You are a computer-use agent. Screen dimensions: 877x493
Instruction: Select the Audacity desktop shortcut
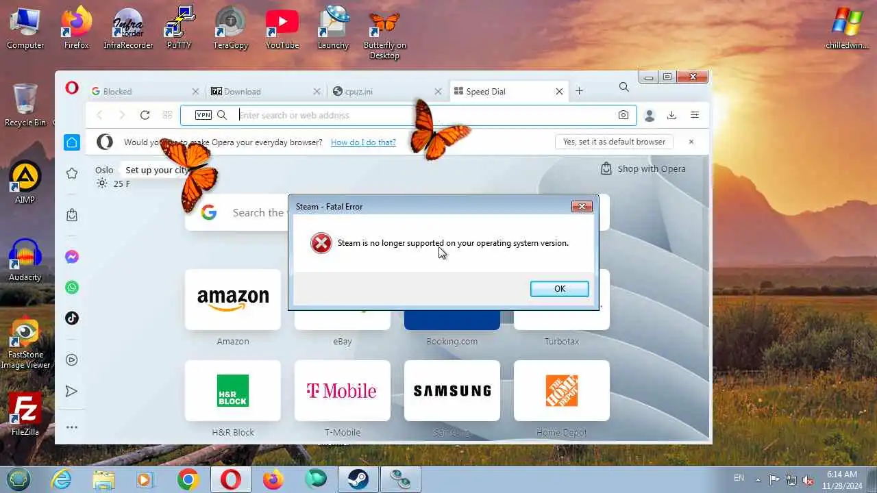pos(25,260)
